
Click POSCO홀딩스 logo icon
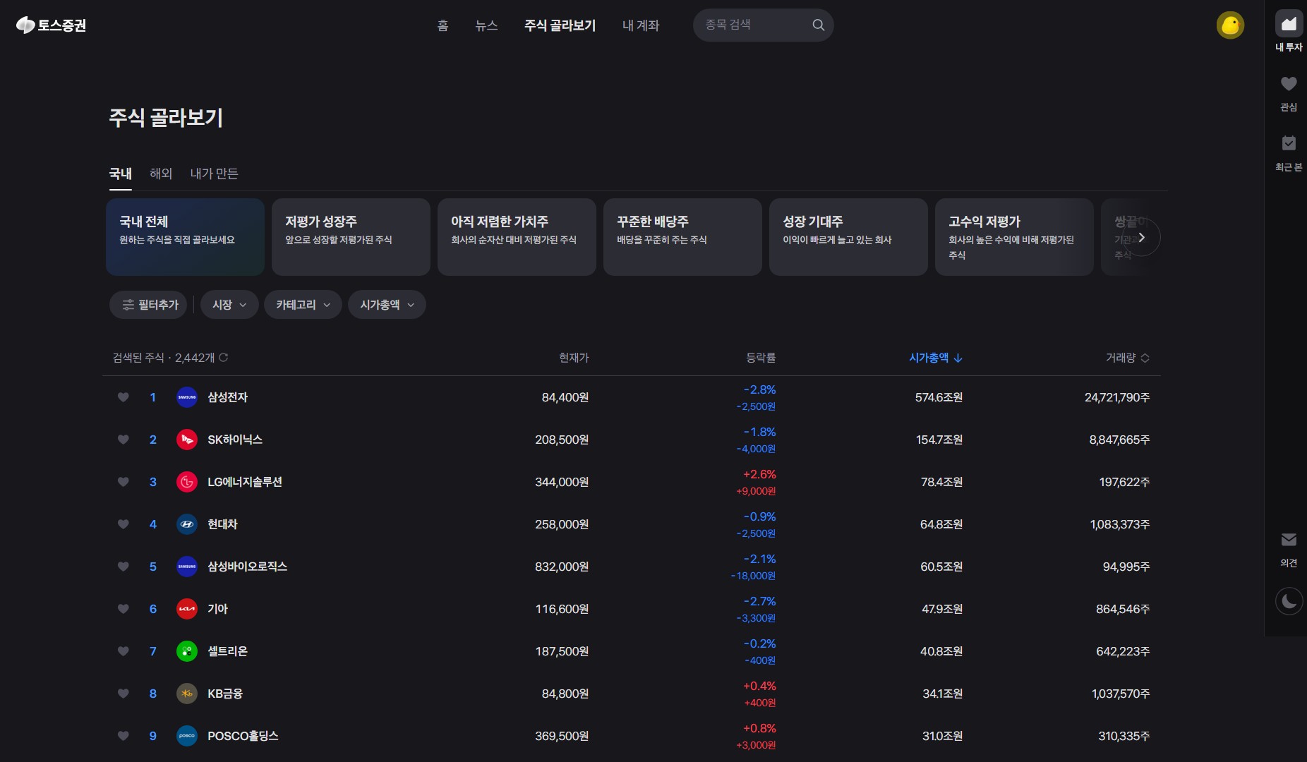[187, 736]
